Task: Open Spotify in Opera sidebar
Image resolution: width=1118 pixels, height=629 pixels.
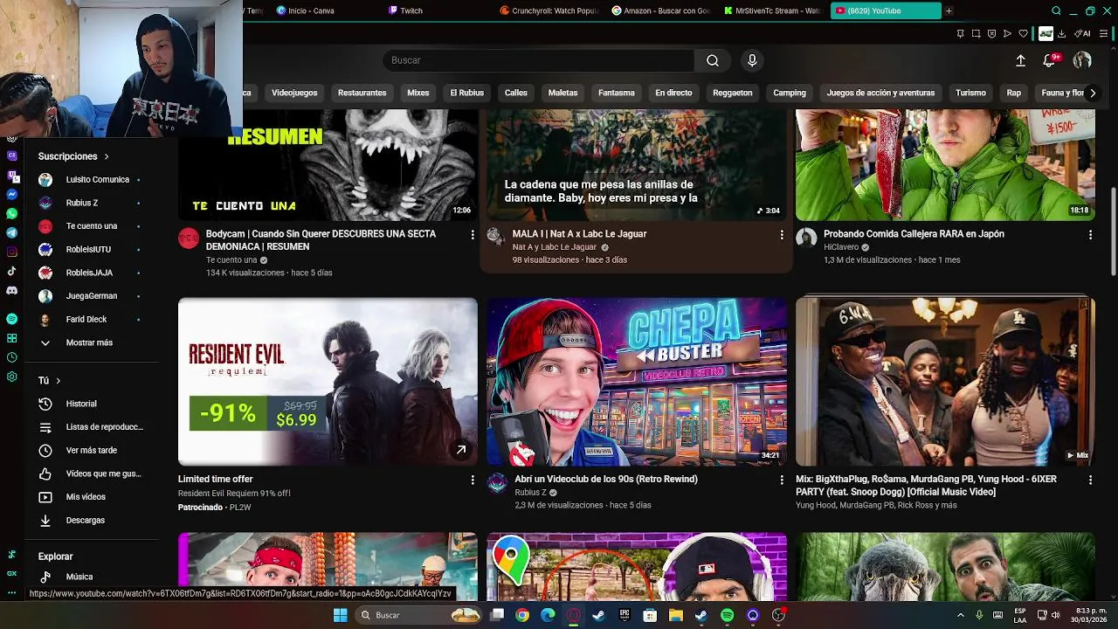Action: tap(11, 319)
